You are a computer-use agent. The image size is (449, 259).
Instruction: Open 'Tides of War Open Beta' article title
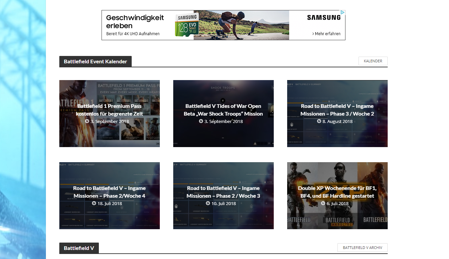point(223,110)
